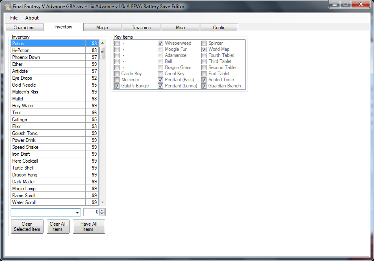Select the Dragon Fang row
The image size is (374, 261).
pyautogui.click(x=54, y=175)
